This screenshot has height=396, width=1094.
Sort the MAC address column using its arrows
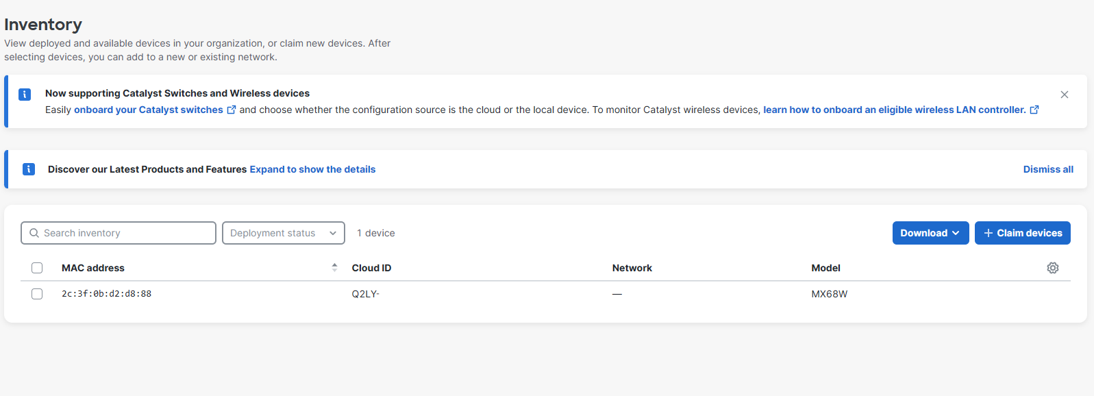334,266
